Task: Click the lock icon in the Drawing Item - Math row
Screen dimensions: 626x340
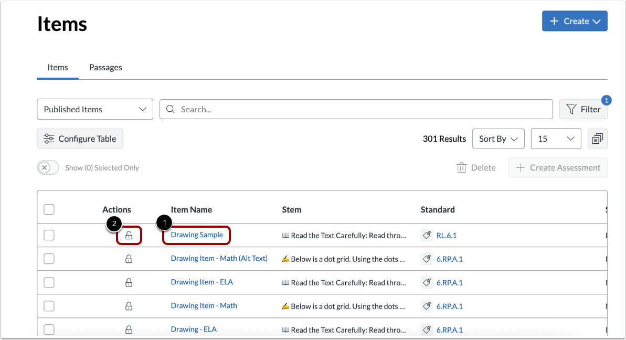Action: [x=129, y=306]
